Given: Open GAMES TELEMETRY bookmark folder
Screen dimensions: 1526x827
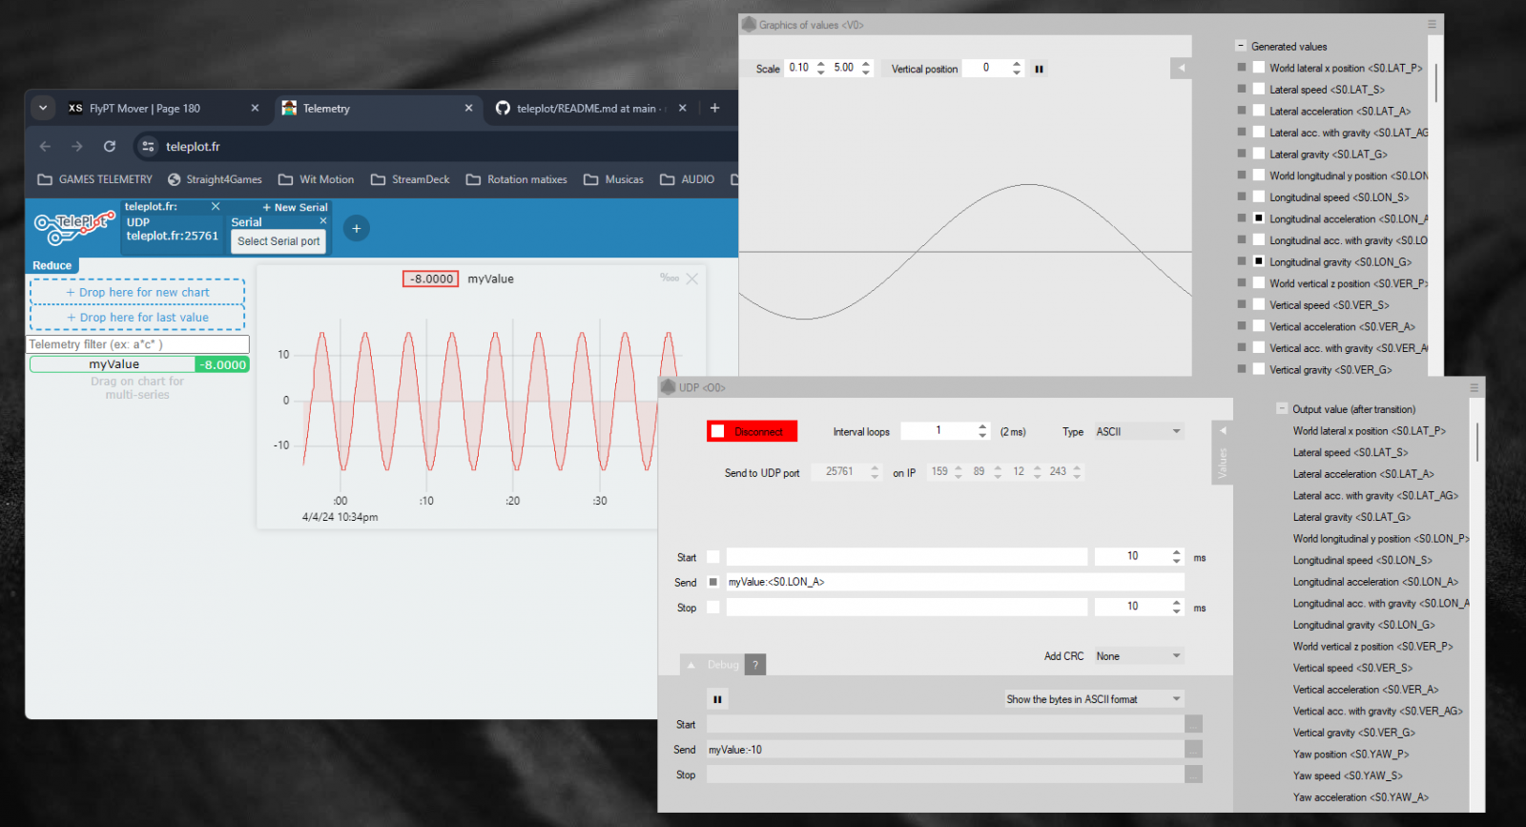Looking at the screenshot, I should pyautogui.click(x=94, y=179).
